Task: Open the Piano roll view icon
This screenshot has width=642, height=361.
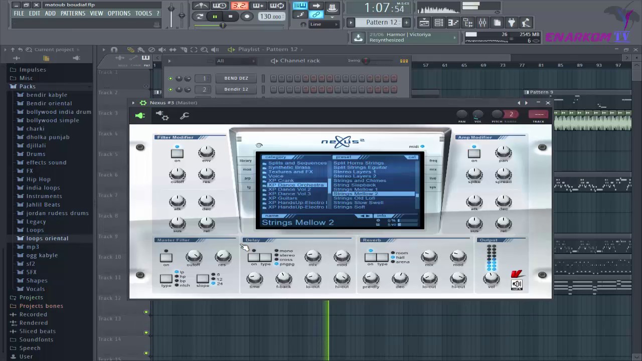Action: 453,23
